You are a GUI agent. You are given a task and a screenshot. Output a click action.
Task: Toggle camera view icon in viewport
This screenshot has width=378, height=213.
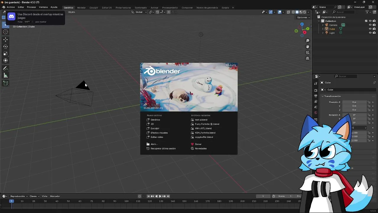pos(307,52)
